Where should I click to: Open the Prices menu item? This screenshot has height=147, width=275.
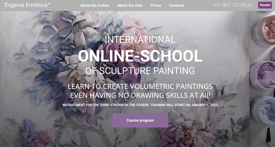[x=156, y=6]
